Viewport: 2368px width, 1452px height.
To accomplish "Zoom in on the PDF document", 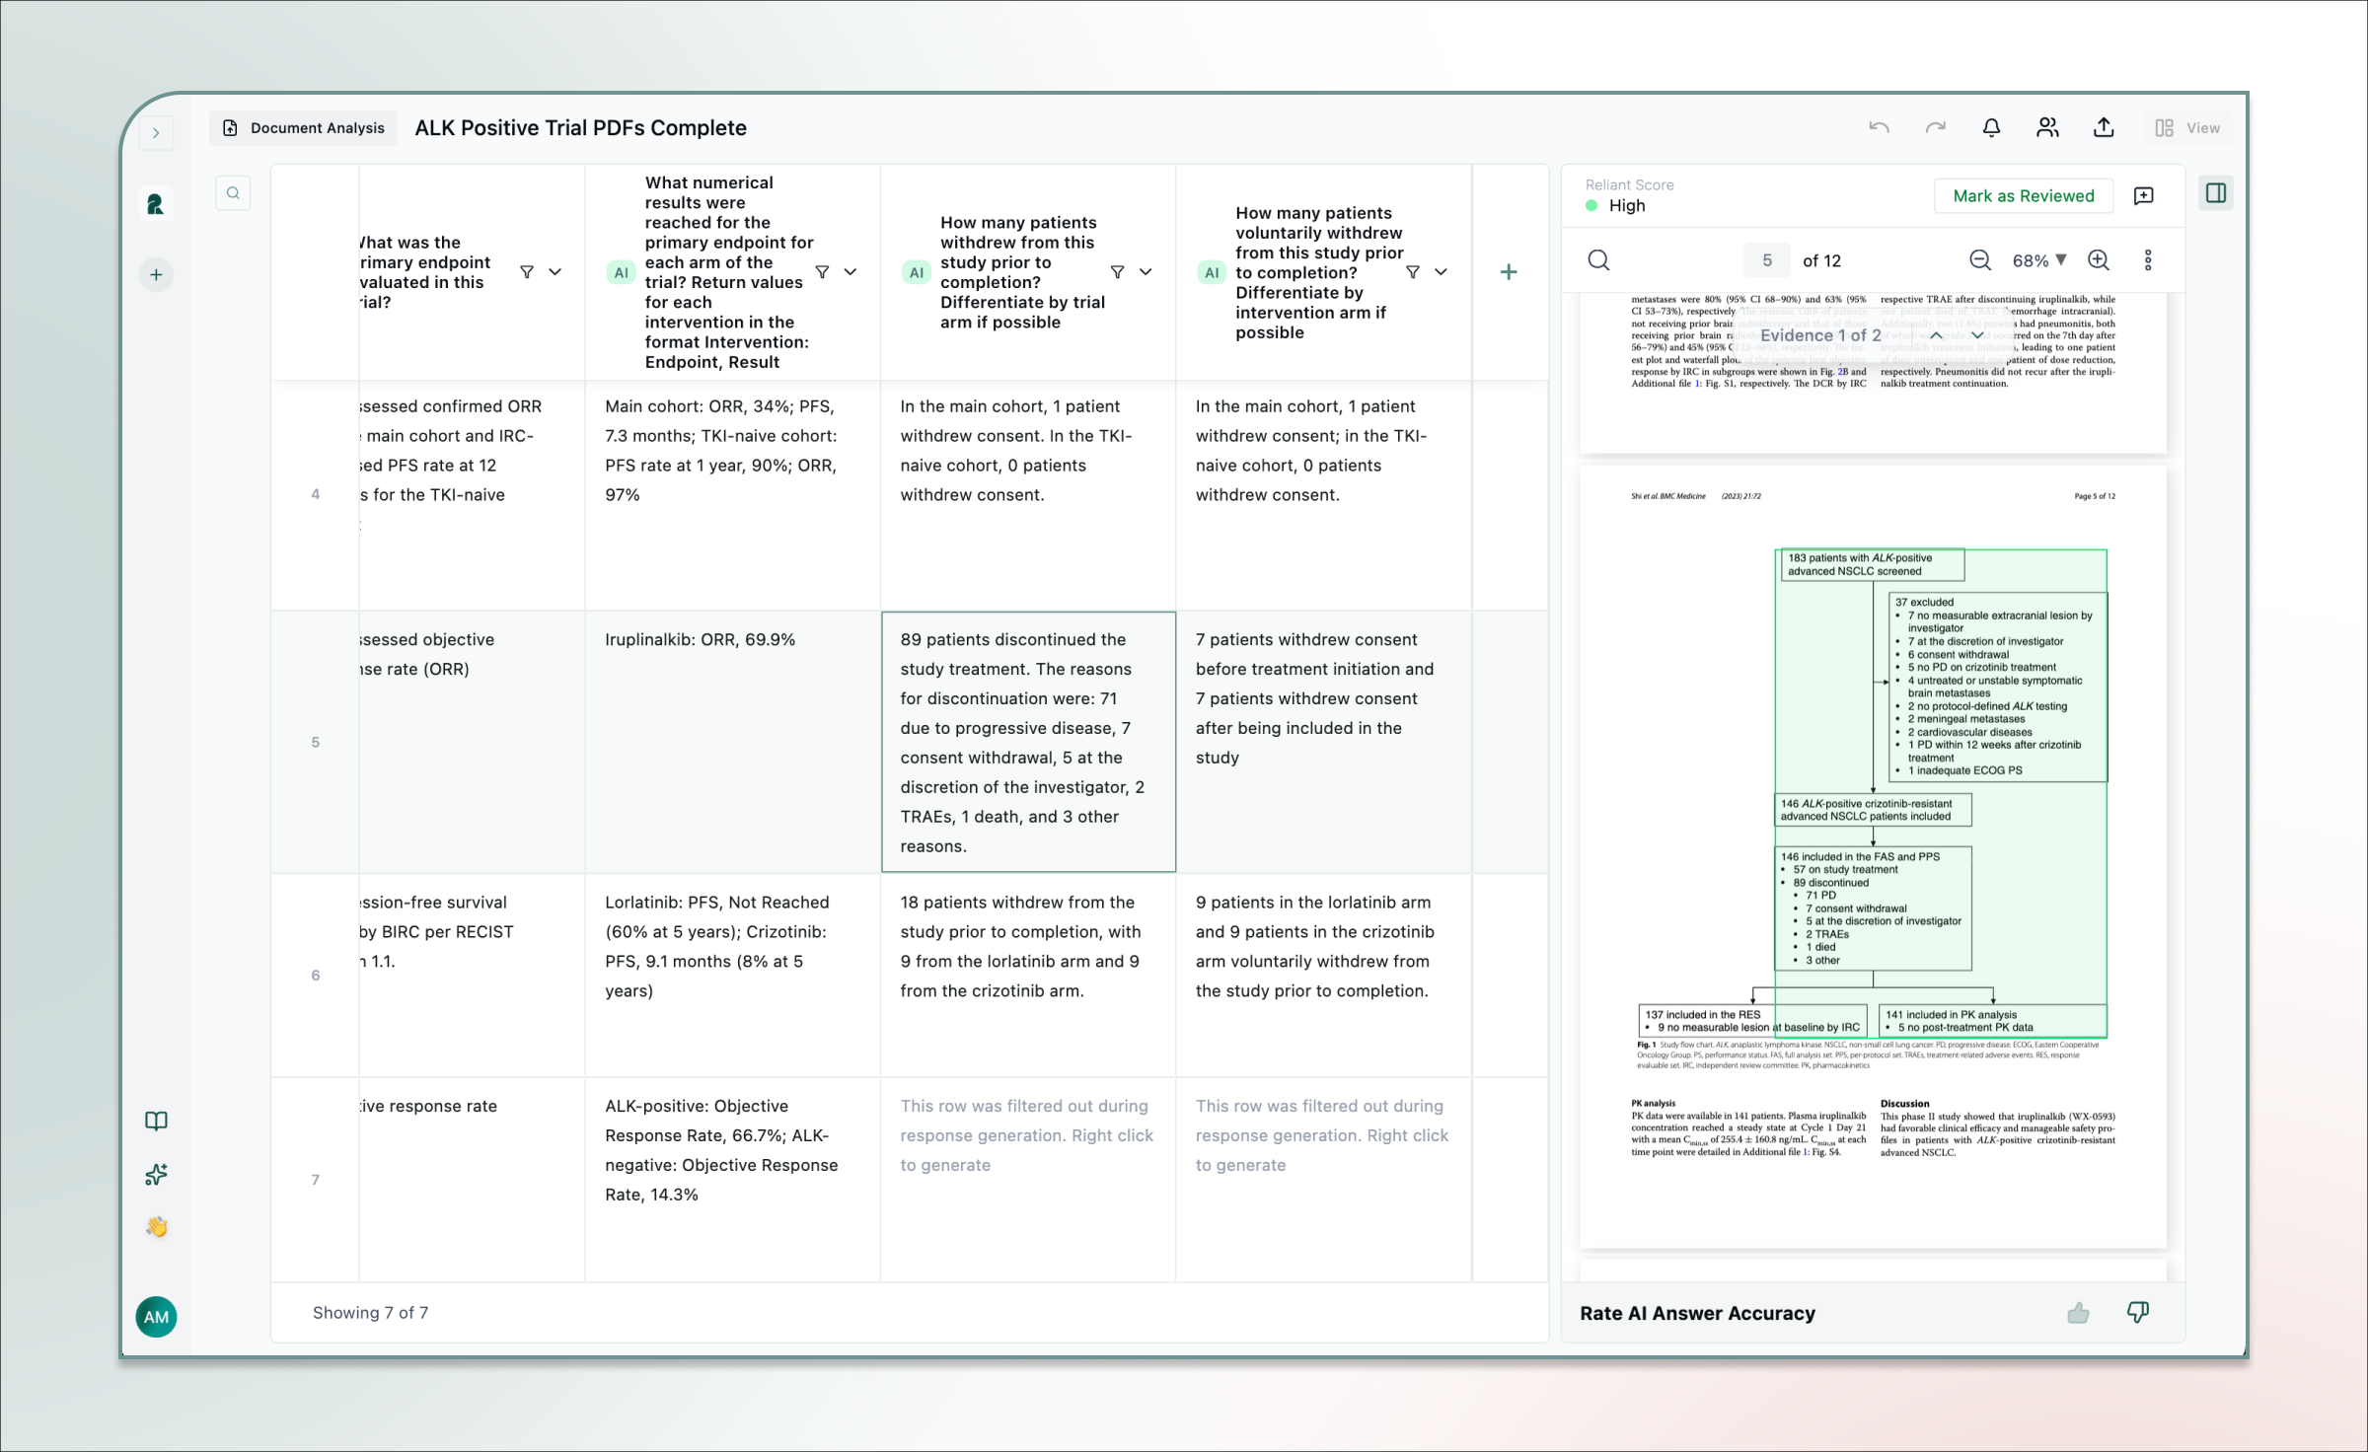I will 2099,260.
